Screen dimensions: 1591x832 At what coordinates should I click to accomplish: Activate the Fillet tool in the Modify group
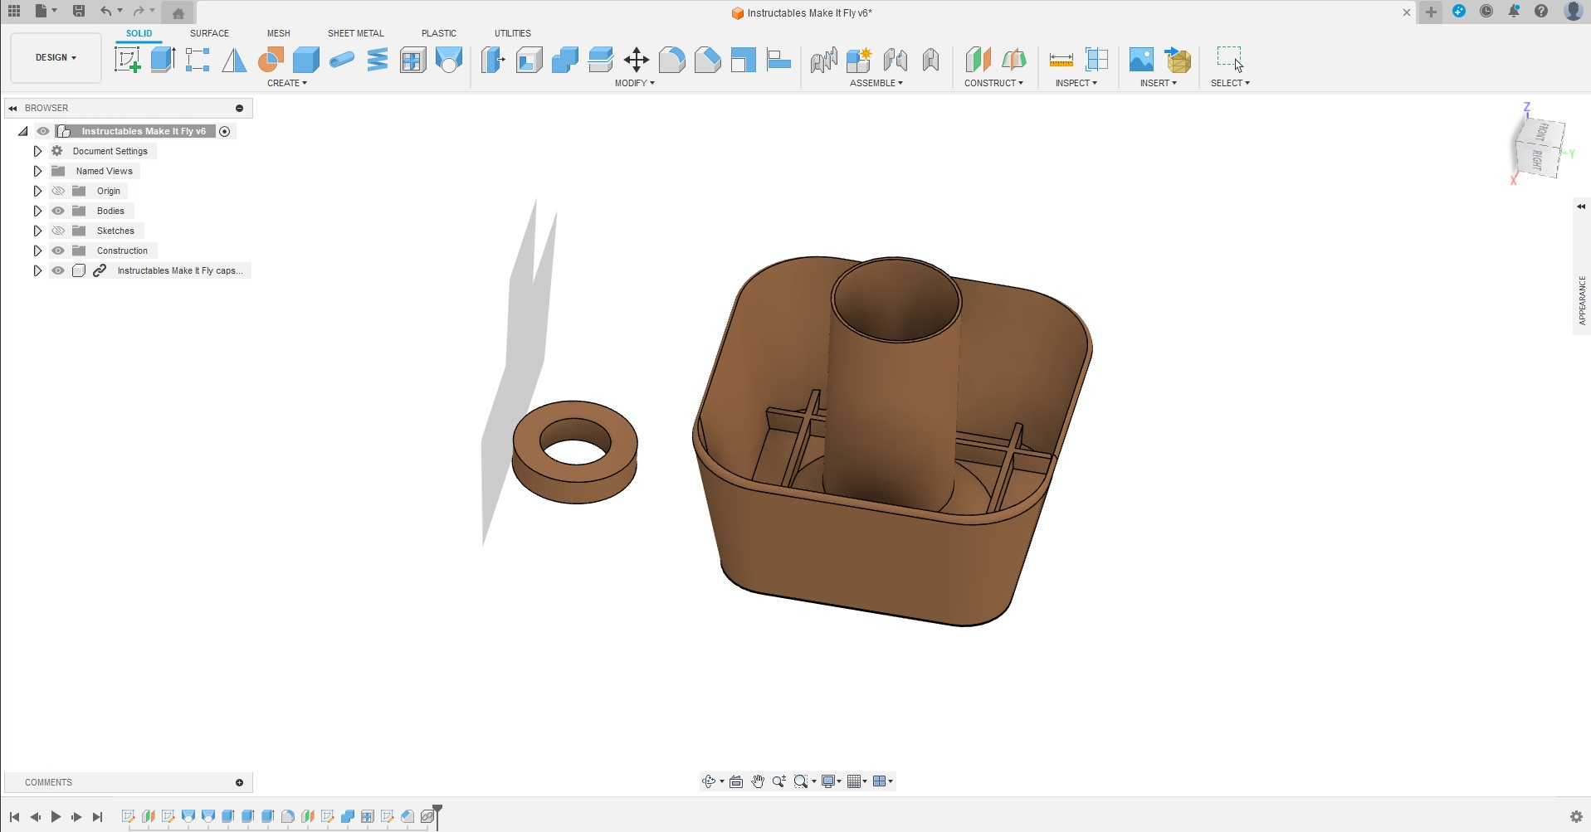coord(672,60)
